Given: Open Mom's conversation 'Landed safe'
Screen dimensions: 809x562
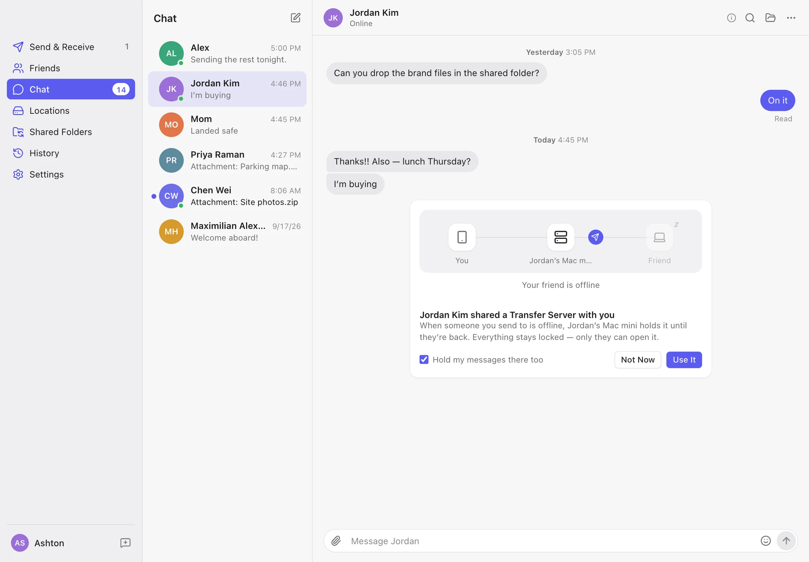Looking at the screenshot, I should click(227, 125).
